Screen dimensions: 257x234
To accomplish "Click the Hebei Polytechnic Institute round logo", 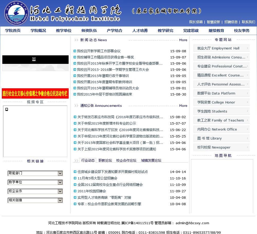I will click(x=16, y=13).
